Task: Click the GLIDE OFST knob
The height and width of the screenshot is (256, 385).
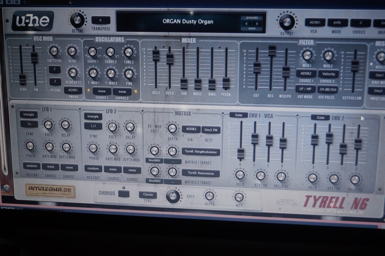Action: [73, 73]
